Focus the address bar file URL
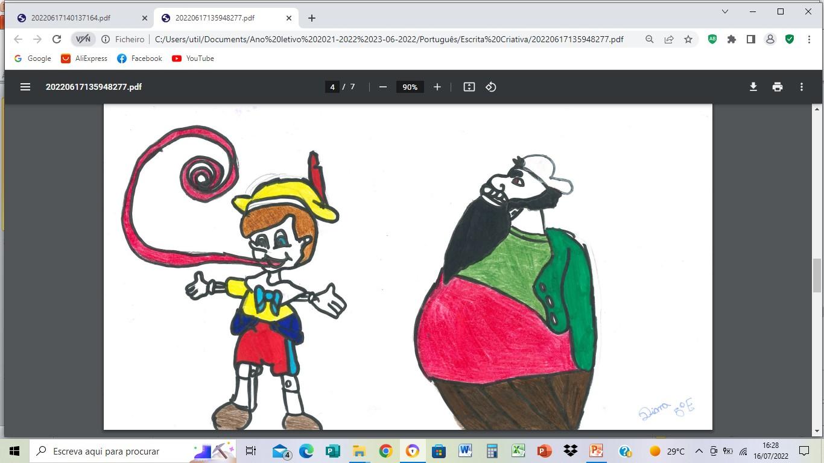 pos(389,39)
